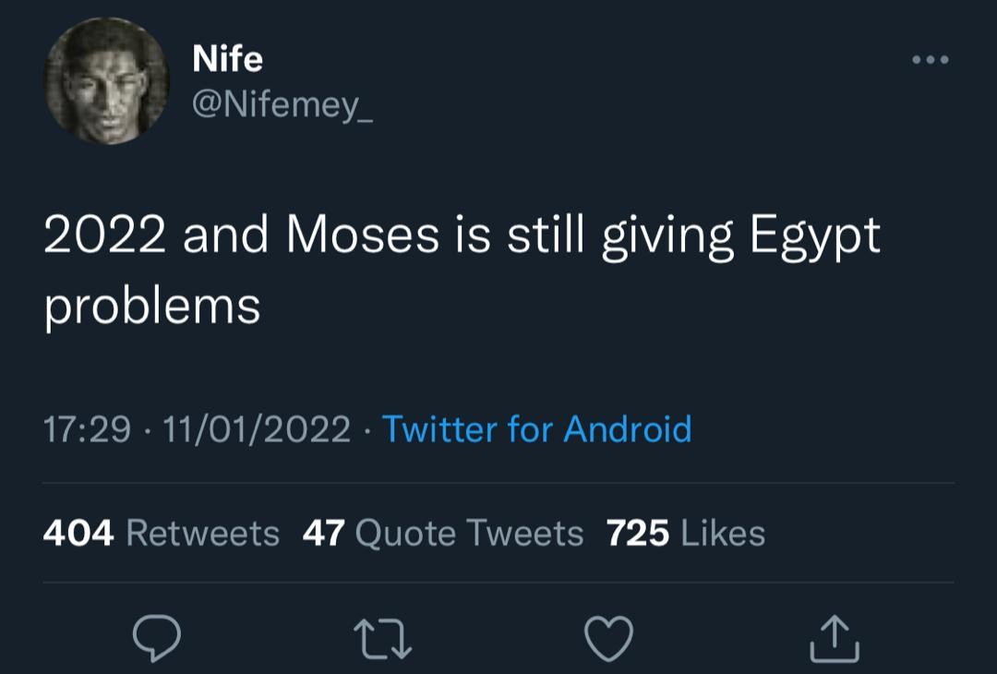This screenshot has width=997, height=674.
Task: Click the word problems in the tweet
Action: pyautogui.click(x=152, y=308)
